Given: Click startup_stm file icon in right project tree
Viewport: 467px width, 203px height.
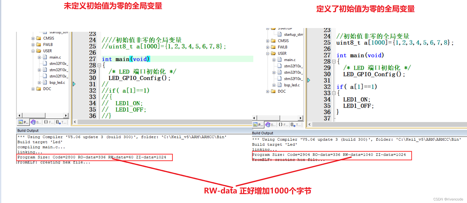Looking at the screenshot, I should tap(280, 34).
